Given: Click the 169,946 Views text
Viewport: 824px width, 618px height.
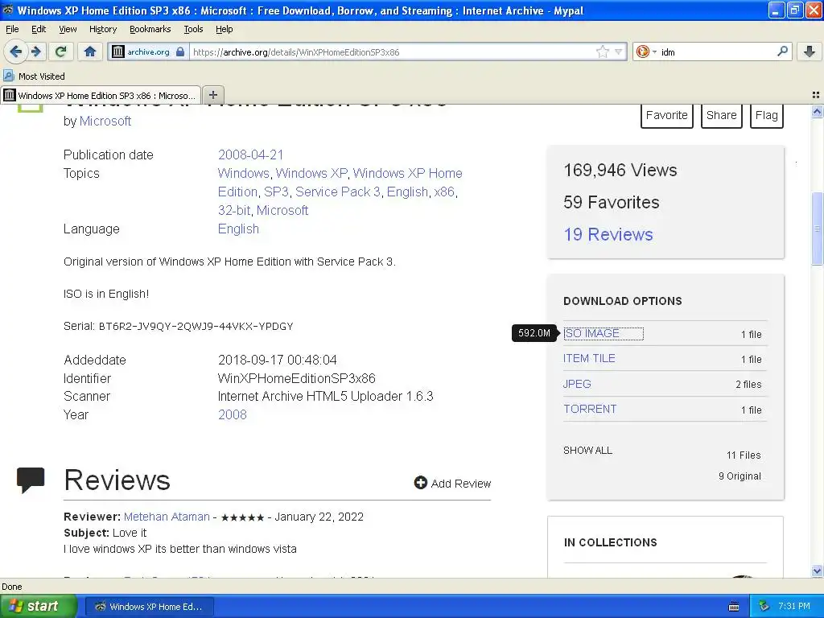Looking at the screenshot, I should point(620,171).
